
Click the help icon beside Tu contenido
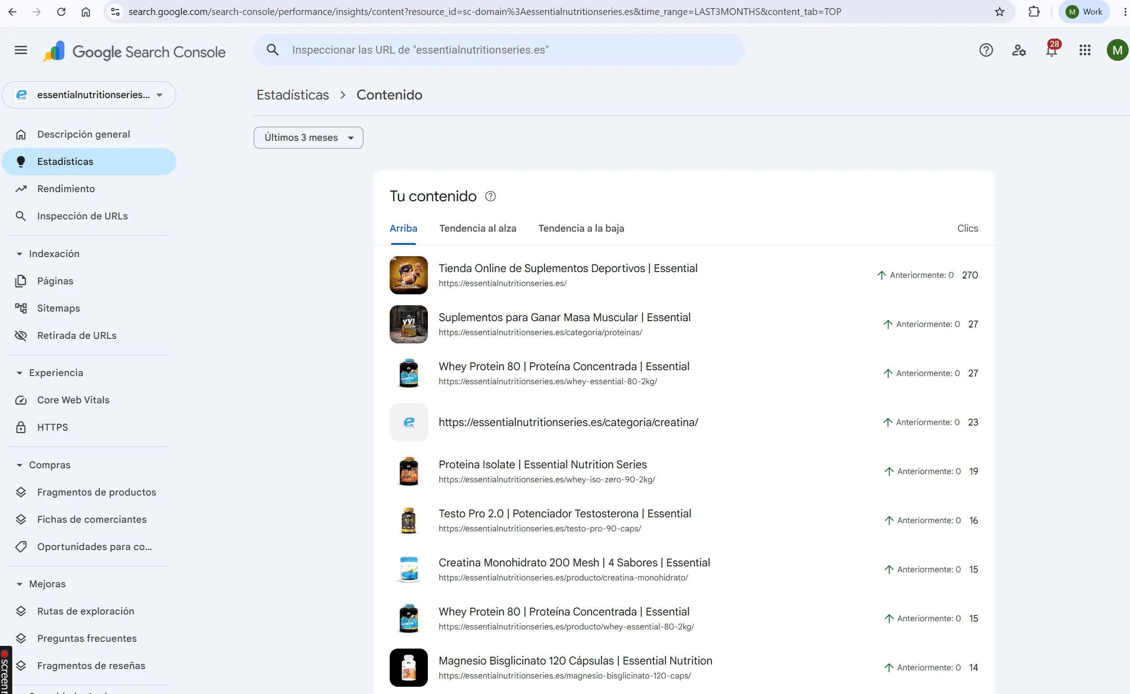pos(491,197)
